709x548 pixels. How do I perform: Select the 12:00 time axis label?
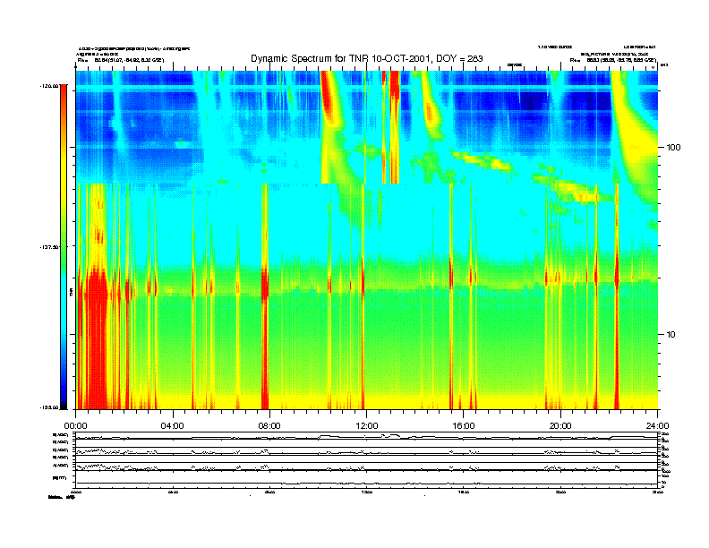click(367, 426)
